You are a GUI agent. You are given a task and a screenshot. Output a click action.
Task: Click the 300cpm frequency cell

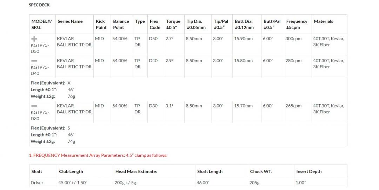[293, 39]
